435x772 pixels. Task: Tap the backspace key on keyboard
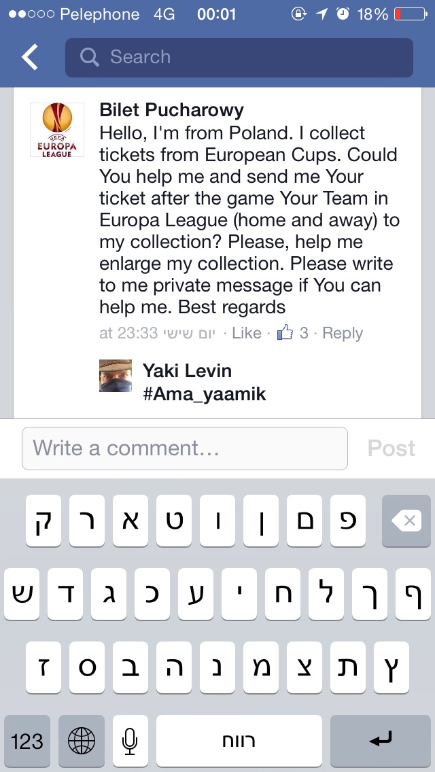coord(406,521)
